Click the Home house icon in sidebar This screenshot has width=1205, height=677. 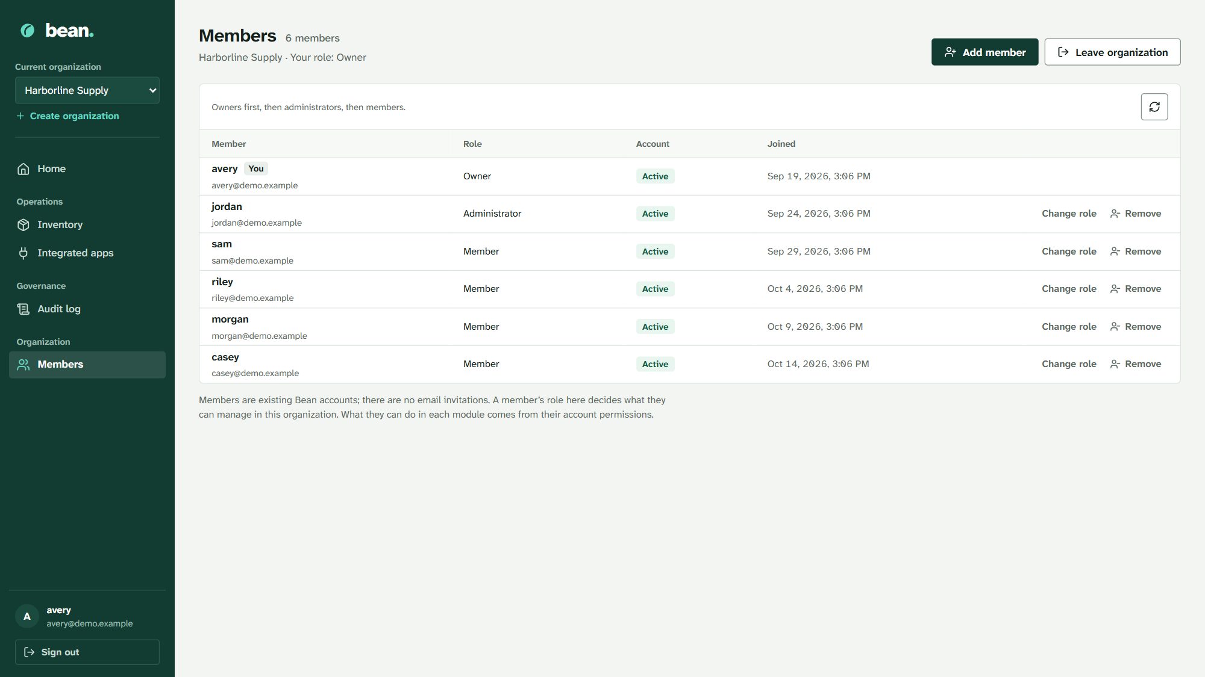tap(23, 169)
